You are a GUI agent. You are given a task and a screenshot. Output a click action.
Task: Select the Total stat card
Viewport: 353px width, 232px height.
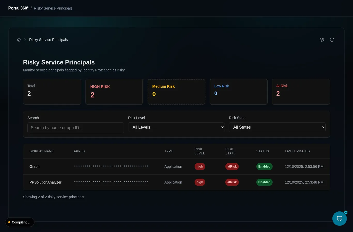click(x=52, y=92)
